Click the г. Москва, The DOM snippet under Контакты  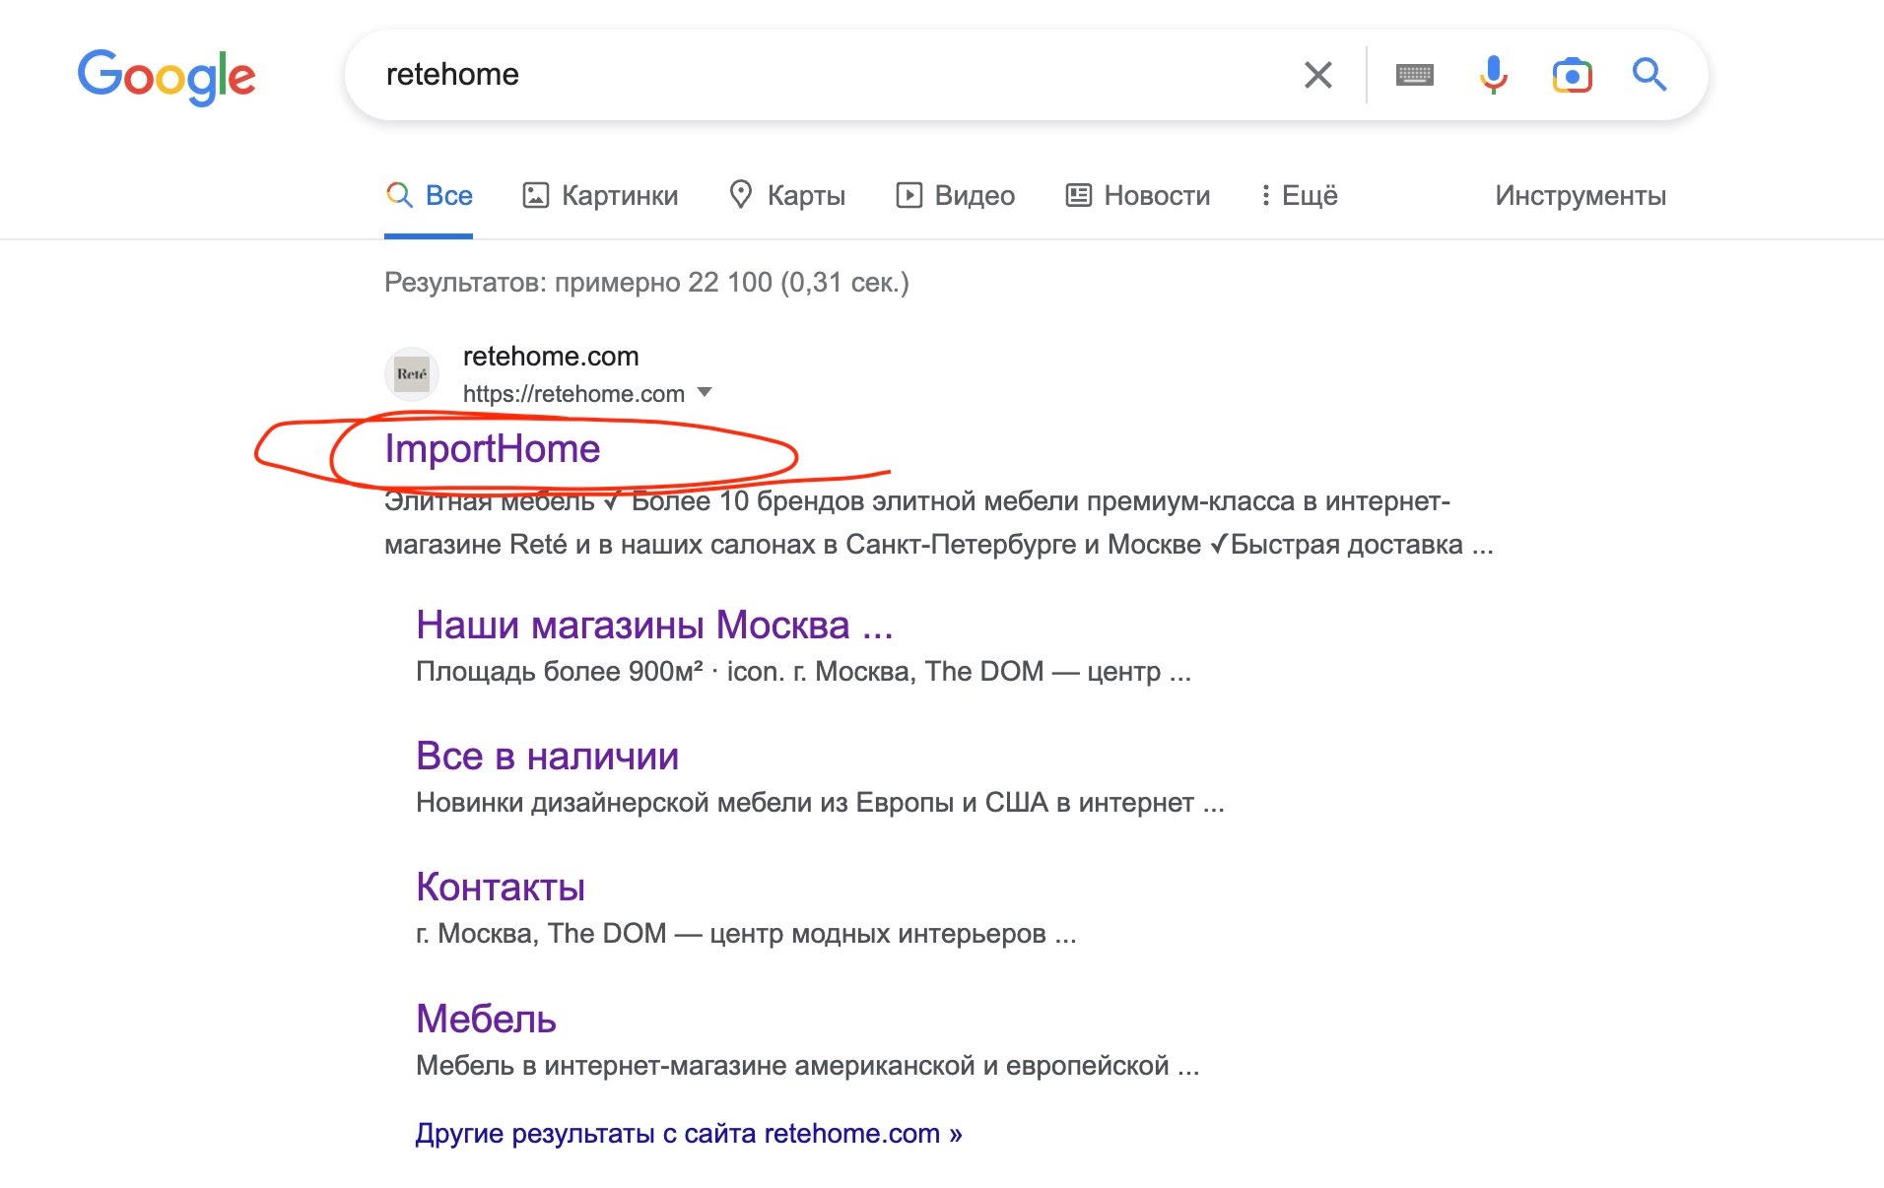(x=746, y=934)
